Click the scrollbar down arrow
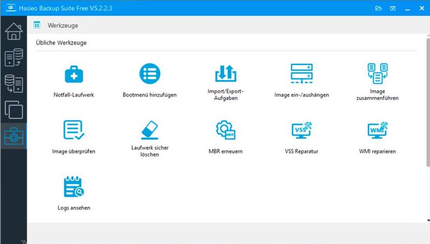Screen dimensions: 430x244 (428, 220)
